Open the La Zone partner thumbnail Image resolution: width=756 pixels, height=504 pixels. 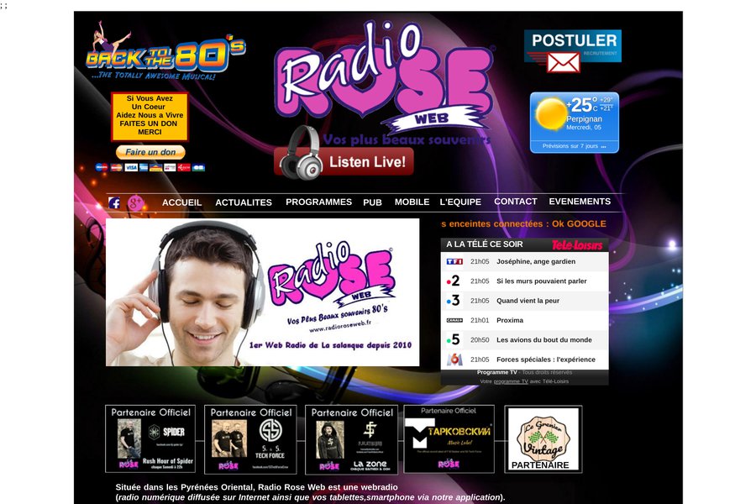pyautogui.click(x=351, y=439)
